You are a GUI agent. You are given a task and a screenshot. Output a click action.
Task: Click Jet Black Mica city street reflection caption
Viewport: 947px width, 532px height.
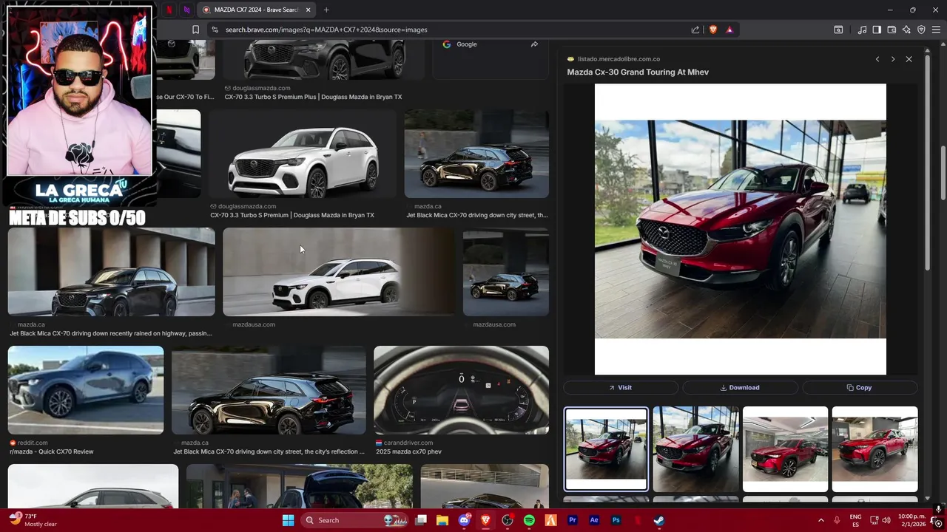tap(269, 451)
